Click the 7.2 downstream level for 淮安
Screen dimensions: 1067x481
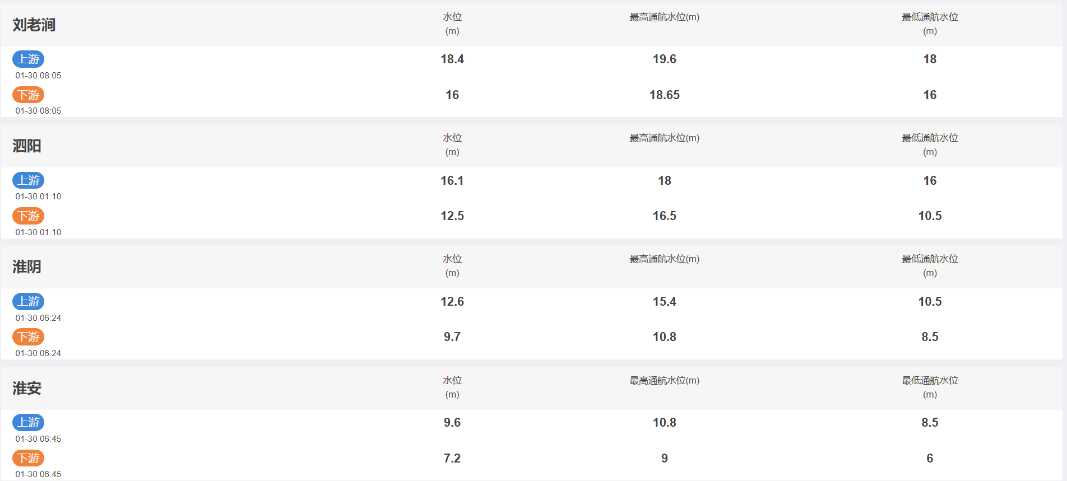click(x=452, y=458)
